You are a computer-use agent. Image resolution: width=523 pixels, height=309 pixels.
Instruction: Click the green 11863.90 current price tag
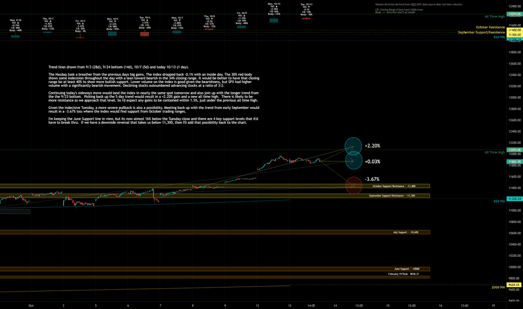point(514,162)
